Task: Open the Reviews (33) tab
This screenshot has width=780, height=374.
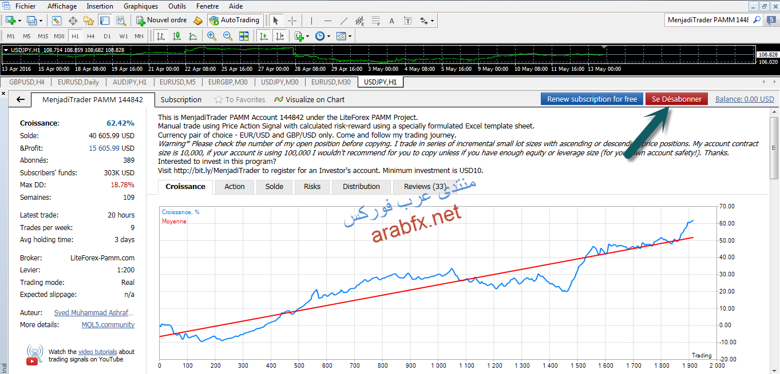Action: pos(425,187)
